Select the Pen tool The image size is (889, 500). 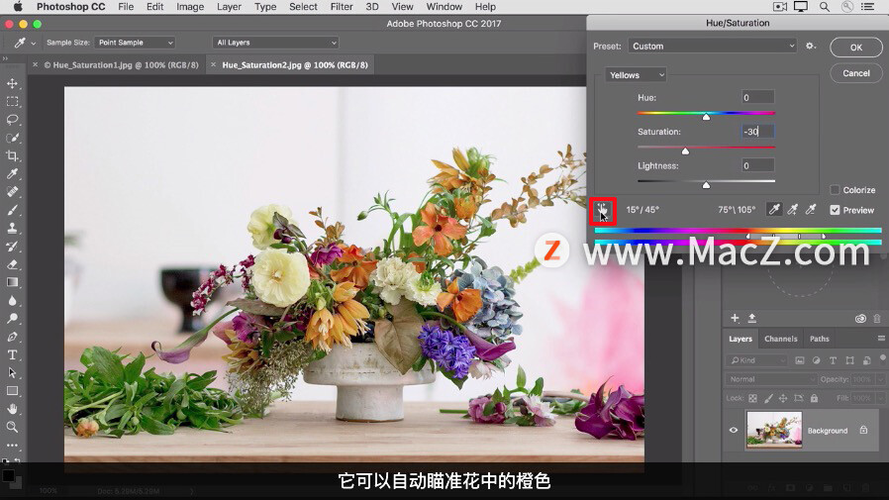12,337
